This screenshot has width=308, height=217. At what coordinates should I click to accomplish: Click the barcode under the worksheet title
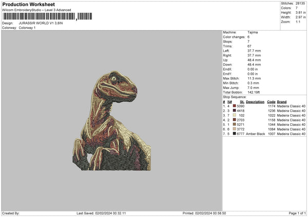coord(47,16)
